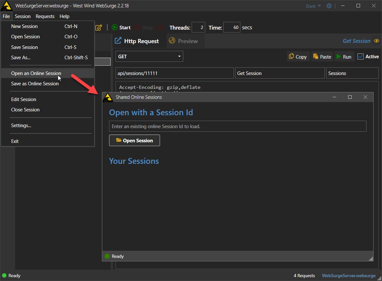The image size is (382, 281).
Task: Copy the request
Action: [x=298, y=57]
